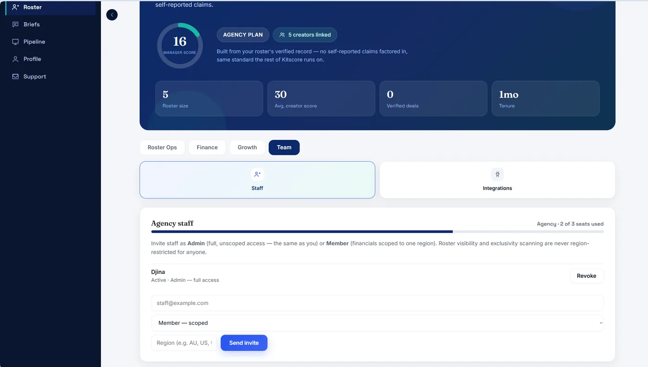The image size is (648, 367).
Task: Click the Profile person icon
Action: 15,59
